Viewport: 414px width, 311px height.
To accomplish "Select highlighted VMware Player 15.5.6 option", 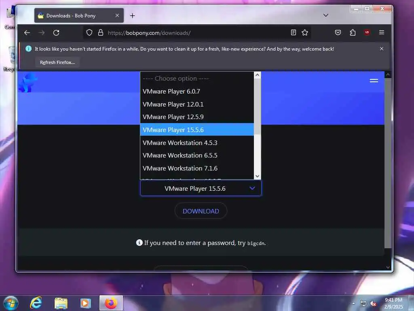I will (x=197, y=130).
